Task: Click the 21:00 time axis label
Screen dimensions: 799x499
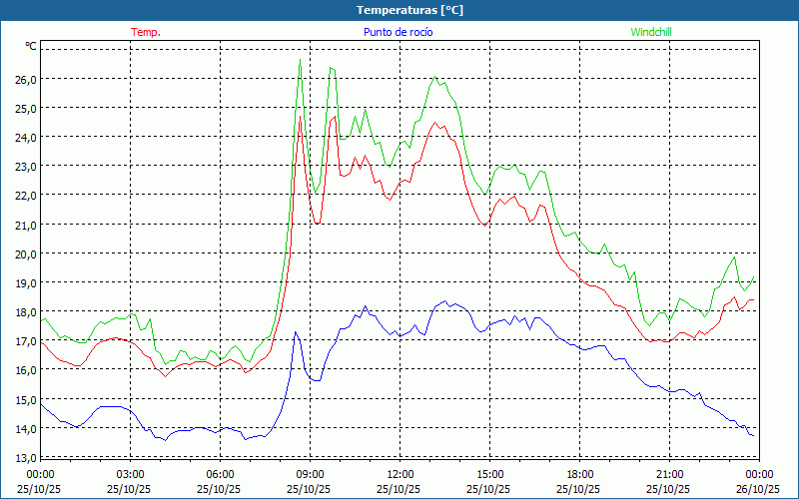Action: click(669, 474)
